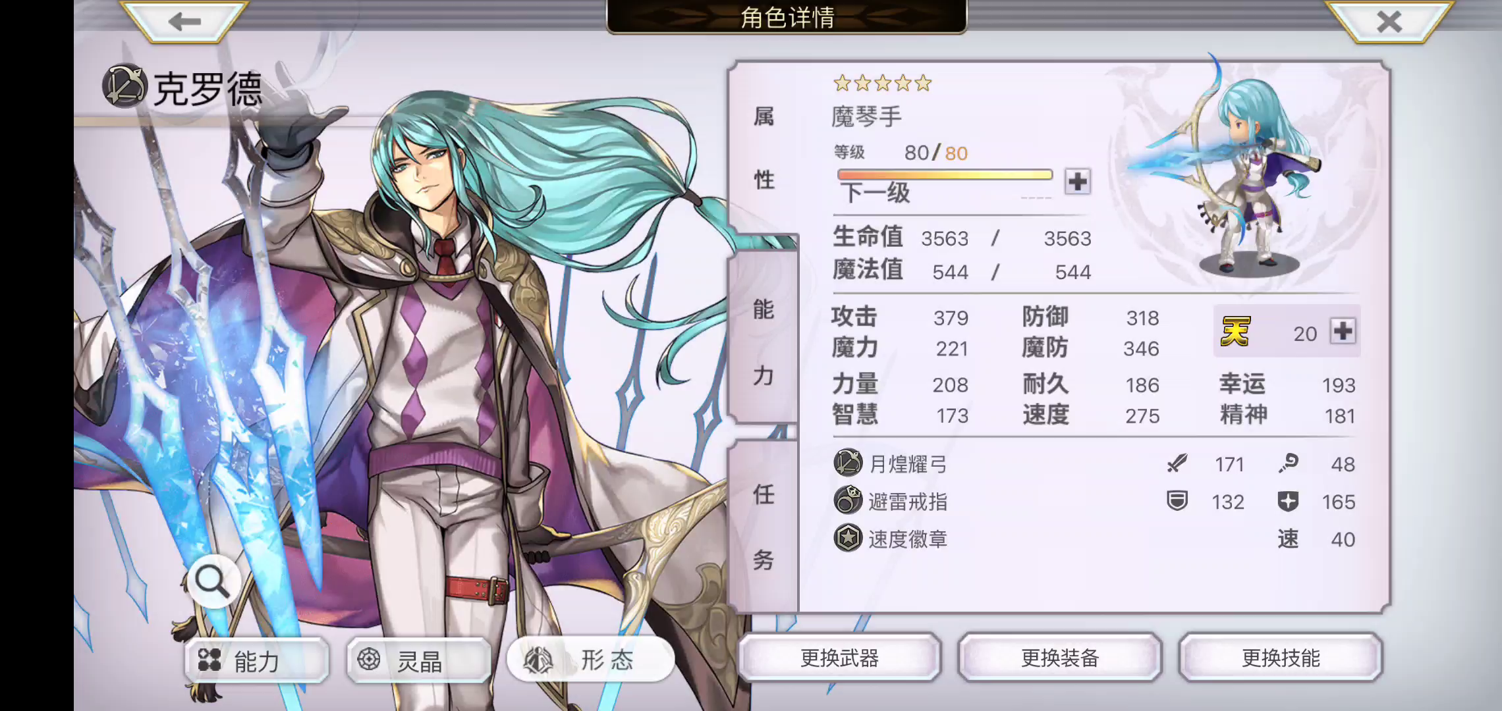Click the experience progress bar

tap(945, 174)
